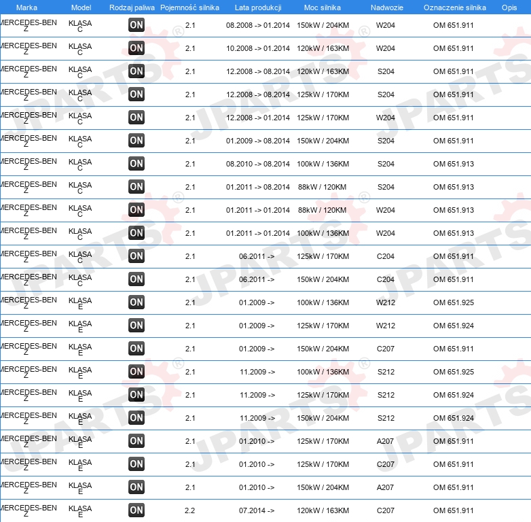Viewport: 531px width, 522px height.
Task: Select date range 01.2009 -> 08.2014
Action: [258, 141]
